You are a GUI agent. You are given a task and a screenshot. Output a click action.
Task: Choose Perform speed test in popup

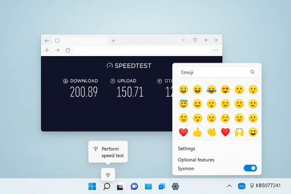(108, 152)
